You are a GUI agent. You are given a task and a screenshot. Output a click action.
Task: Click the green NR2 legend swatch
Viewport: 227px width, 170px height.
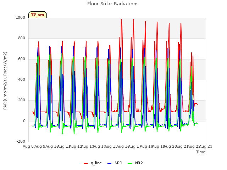tap(130, 164)
